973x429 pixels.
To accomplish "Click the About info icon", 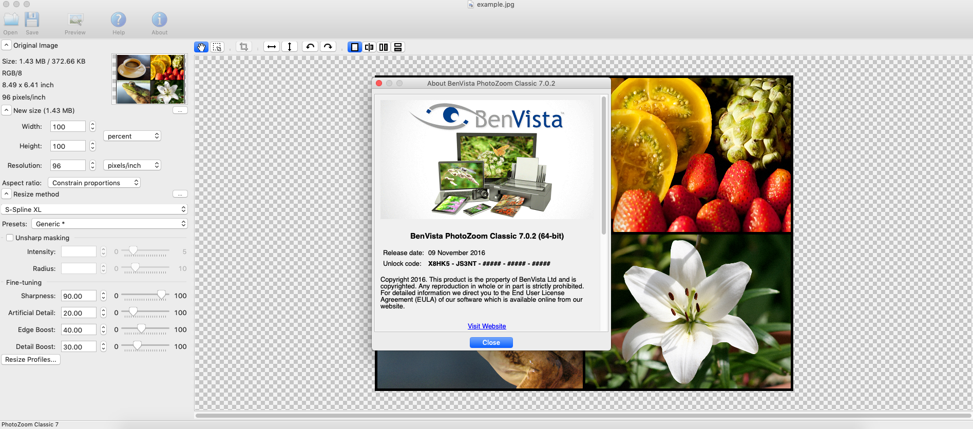I will click(x=160, y=20).
